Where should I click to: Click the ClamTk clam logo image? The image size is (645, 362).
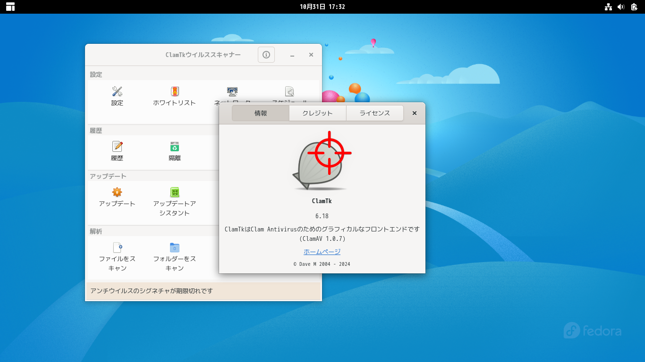coord(322,161)
